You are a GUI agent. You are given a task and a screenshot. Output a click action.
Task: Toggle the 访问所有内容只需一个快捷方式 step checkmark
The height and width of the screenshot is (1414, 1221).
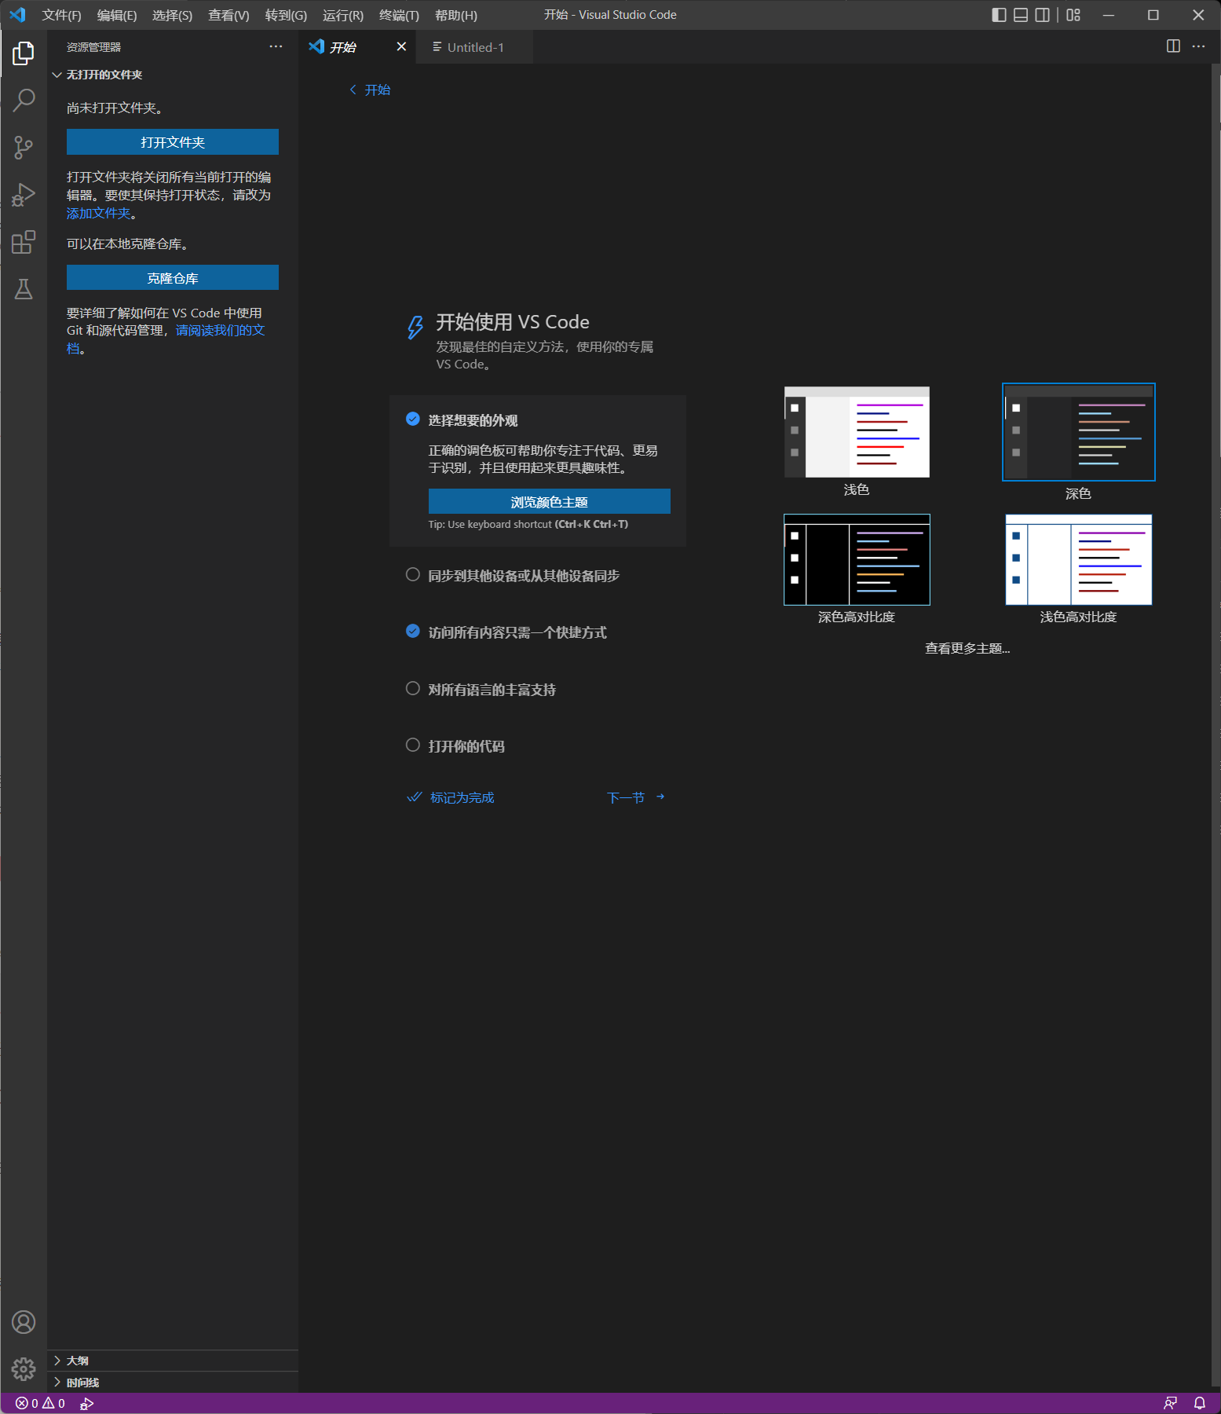coord(412,632)
